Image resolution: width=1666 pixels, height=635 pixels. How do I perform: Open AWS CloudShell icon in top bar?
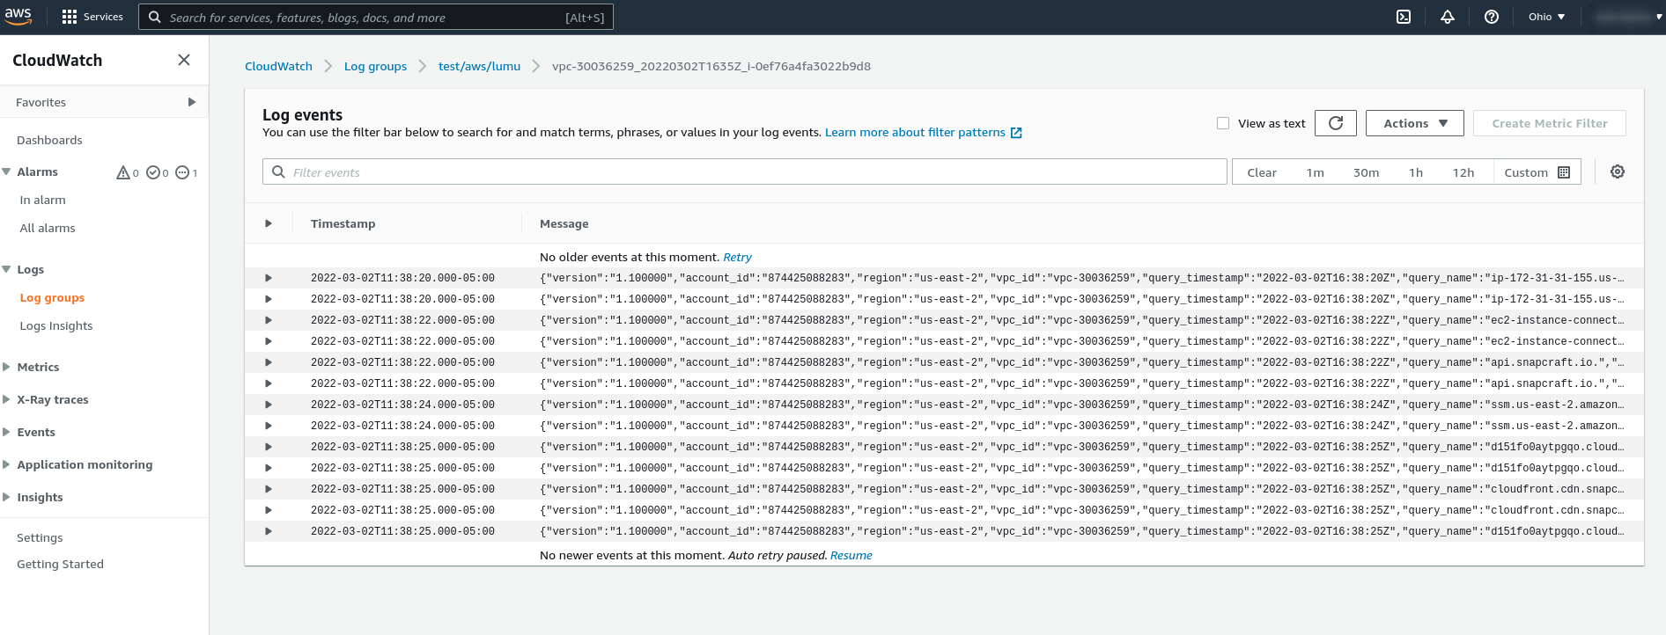point(1404,17)
